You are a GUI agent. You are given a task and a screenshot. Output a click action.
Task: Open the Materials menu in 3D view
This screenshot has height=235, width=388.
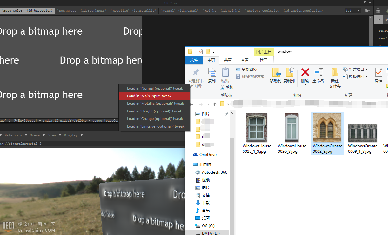(x=13, y=135)
